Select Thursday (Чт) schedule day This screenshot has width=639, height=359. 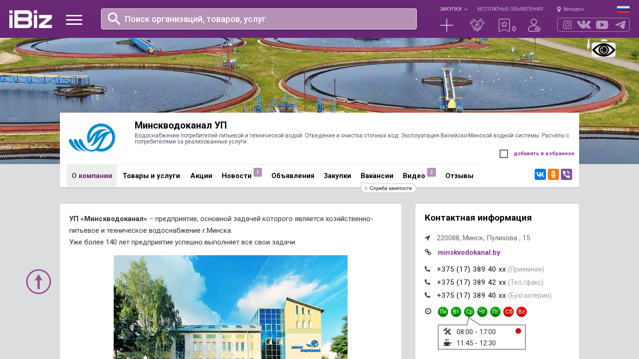coord(482,312)
